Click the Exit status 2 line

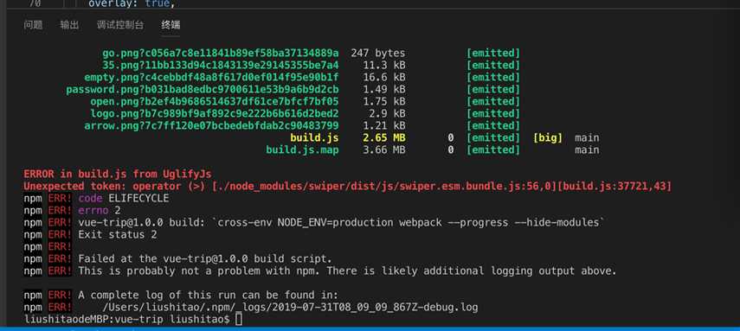(118, 234)
